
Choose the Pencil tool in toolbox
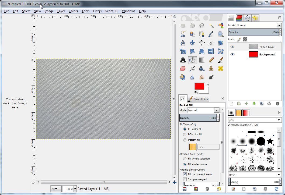coord(211,60)
